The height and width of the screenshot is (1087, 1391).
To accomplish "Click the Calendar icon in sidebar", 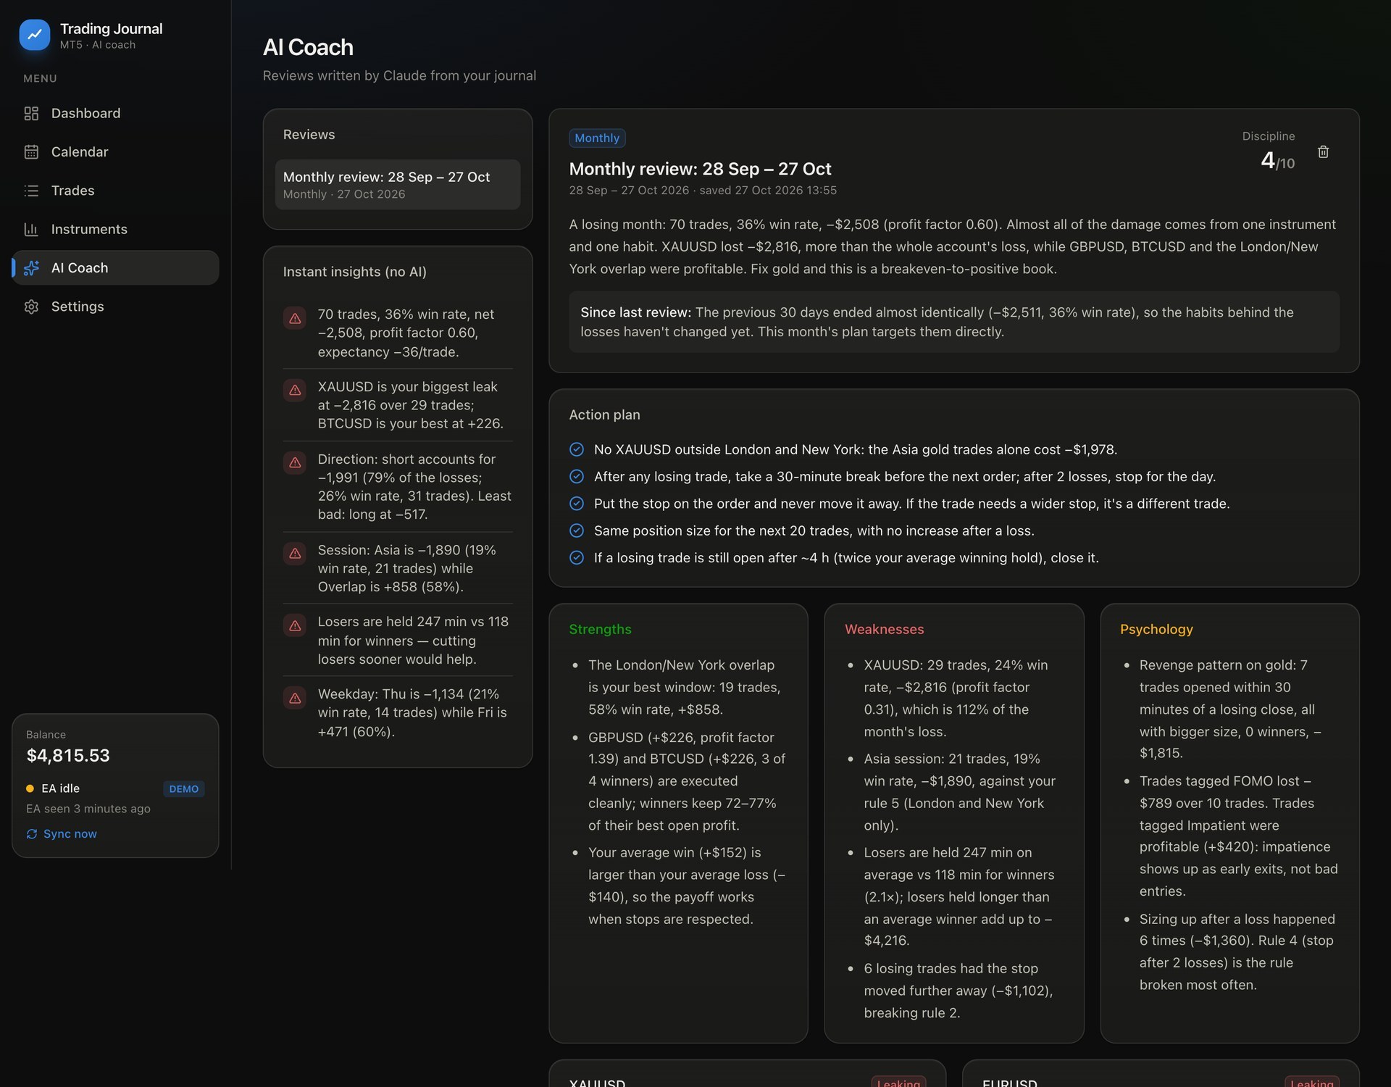I will [31, 151].
